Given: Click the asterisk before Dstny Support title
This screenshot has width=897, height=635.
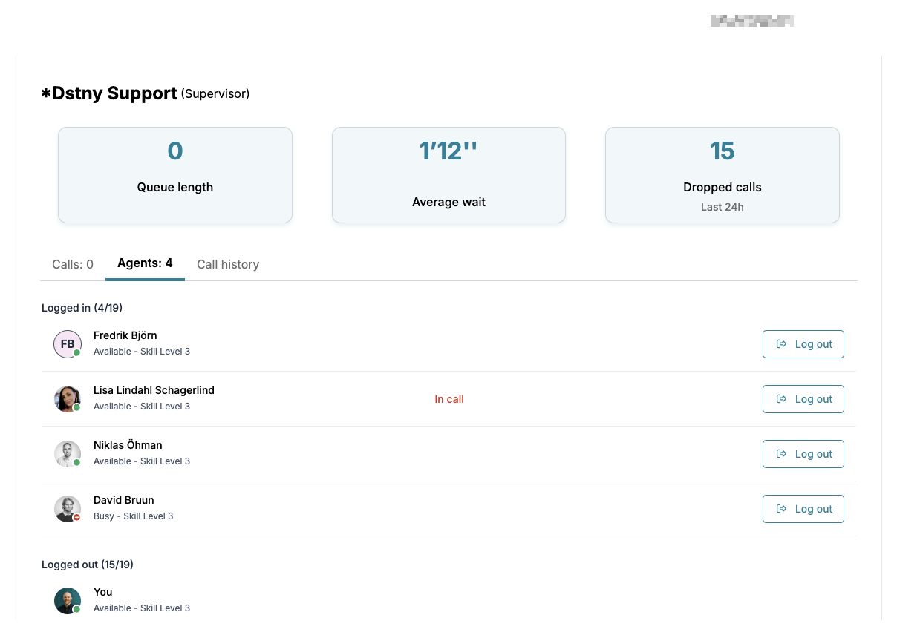Looking at the screenshot, I should (46, 94).
